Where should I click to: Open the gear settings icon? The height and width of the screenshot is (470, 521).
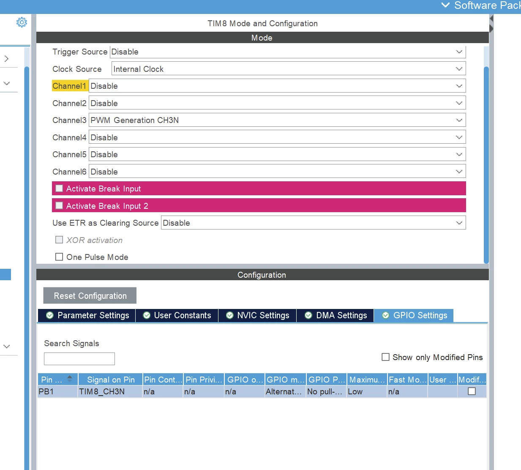tap(22, 22)
